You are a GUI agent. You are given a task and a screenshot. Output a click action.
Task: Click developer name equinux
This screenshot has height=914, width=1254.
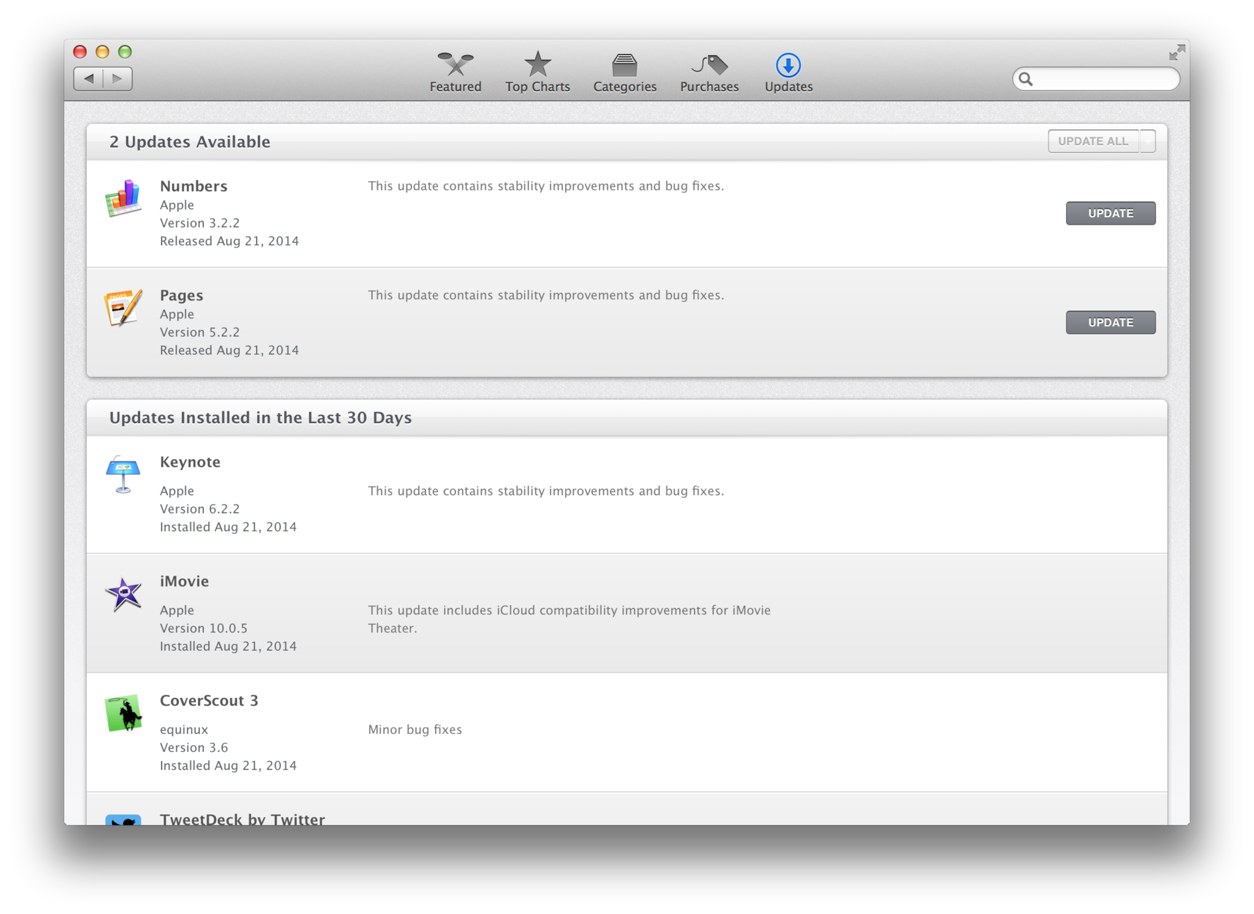pos(184,730)
